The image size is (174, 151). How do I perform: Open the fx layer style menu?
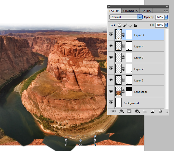(x=122, y=111)
